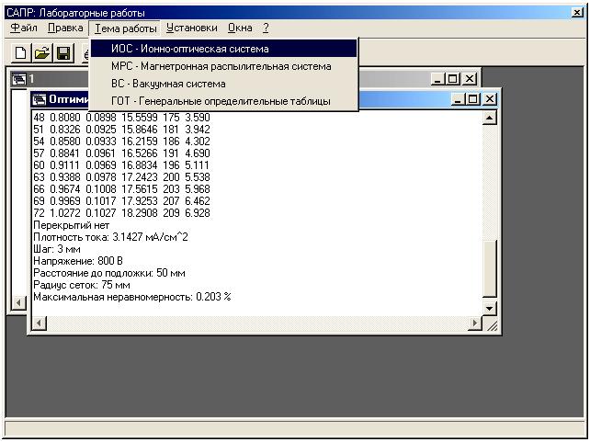Click the text Перекрытий нет
590x442 pixels.
(x=71, y=225)
